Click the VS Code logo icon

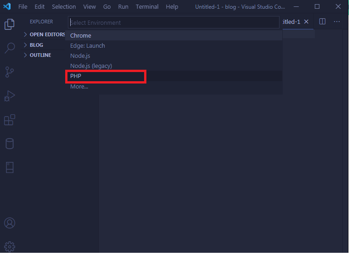pyautogui.click(x=7, y=6)
